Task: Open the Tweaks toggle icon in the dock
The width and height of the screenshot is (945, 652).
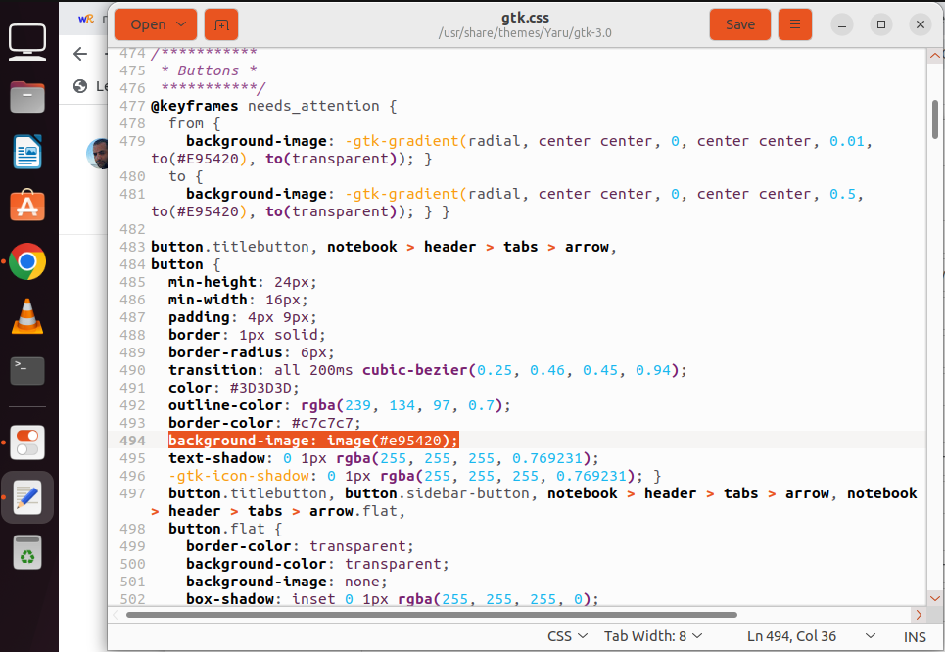Action: pos(27,442)
